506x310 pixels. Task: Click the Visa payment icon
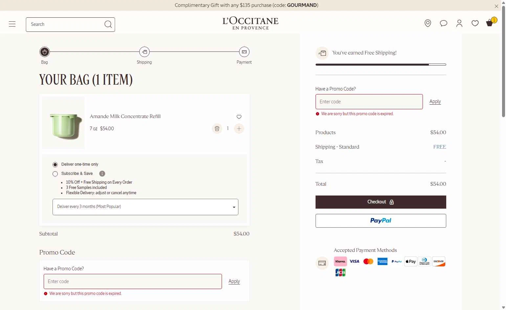[354, 261]
